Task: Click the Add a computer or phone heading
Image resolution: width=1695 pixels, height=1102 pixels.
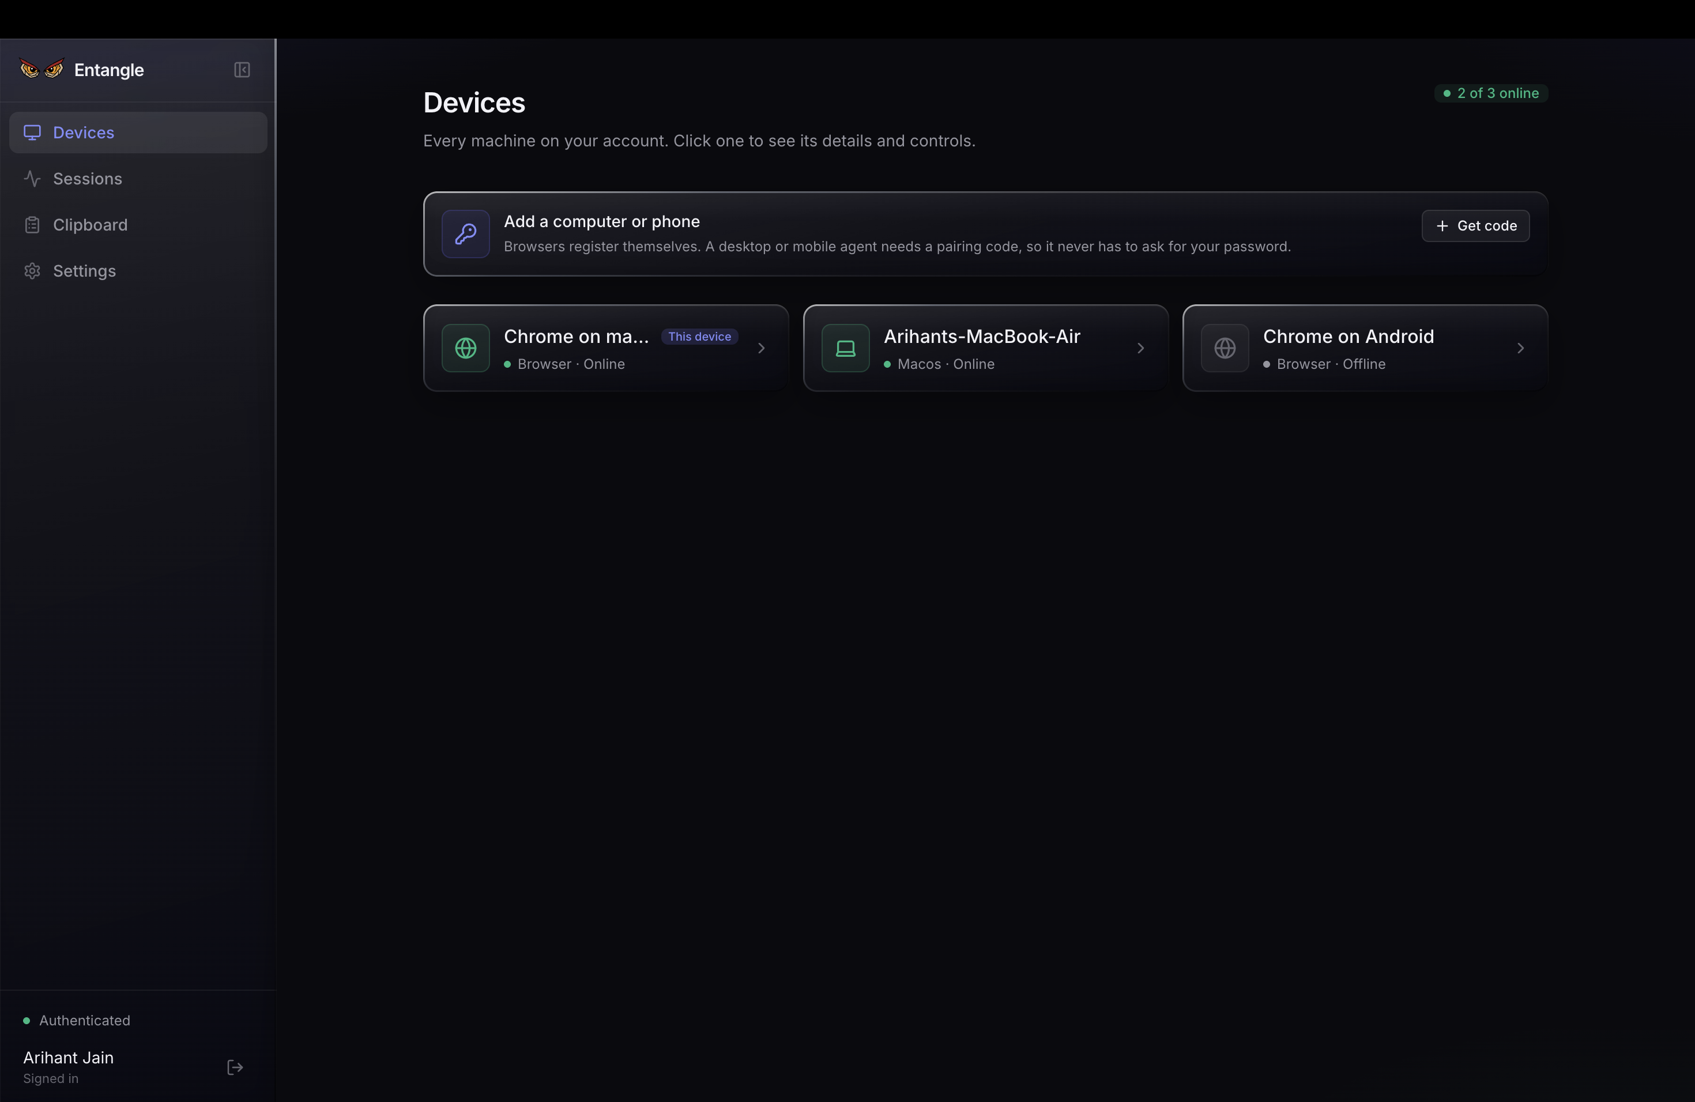Action: coord(602,221)
